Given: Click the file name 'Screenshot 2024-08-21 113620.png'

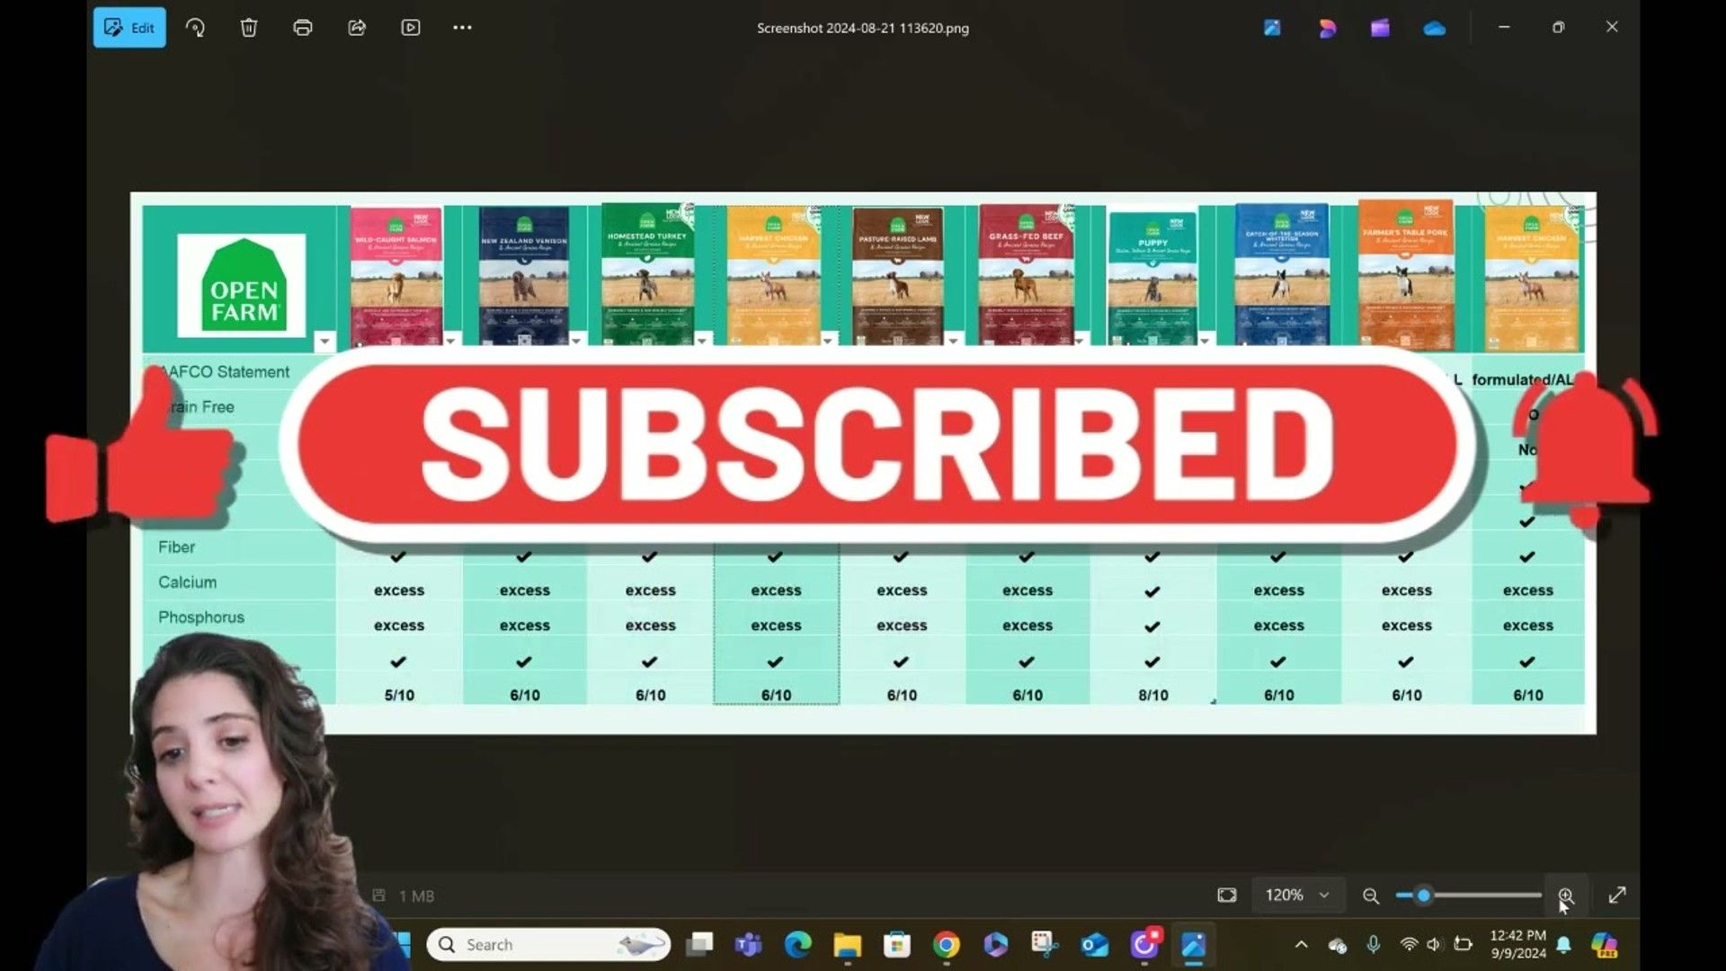Looking at the screenshot, I should [x=863, y=28].
